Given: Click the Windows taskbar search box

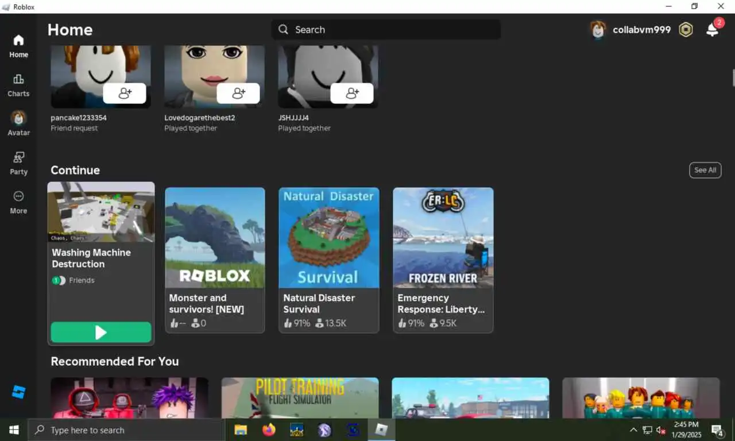Looking at the screenshot, I should tap(126, 430).
